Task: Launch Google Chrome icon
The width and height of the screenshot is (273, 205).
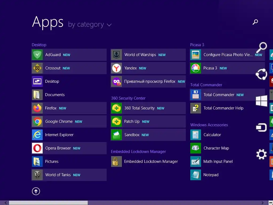Action: [x=37, y=121]
